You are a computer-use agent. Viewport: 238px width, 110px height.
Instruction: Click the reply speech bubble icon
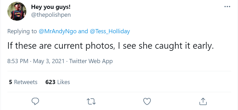coord(35,101)
